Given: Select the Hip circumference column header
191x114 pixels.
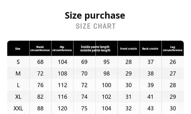Looking at the screenshot, I should tap(62, 49).
